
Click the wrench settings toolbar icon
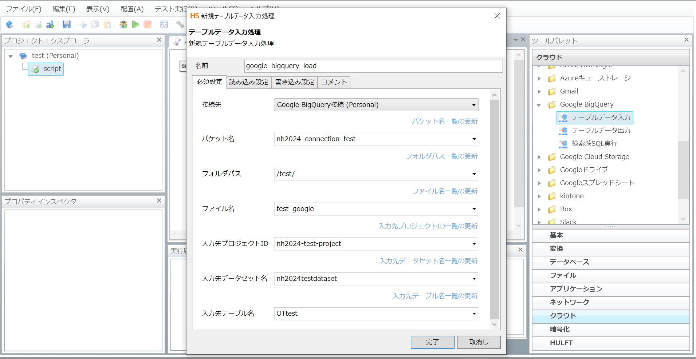click(180, 24)
